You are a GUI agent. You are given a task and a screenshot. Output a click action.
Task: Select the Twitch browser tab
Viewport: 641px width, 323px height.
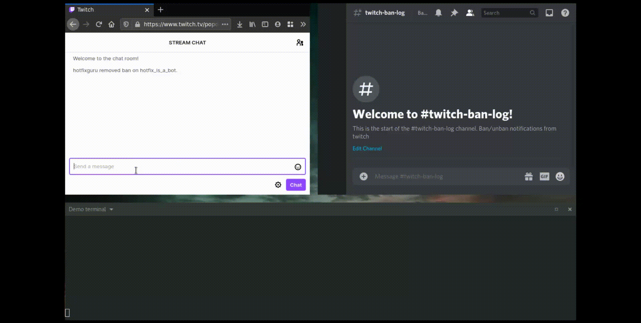coord(109,10)
